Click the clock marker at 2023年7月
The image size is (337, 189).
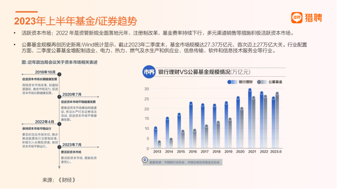[59, 147]
